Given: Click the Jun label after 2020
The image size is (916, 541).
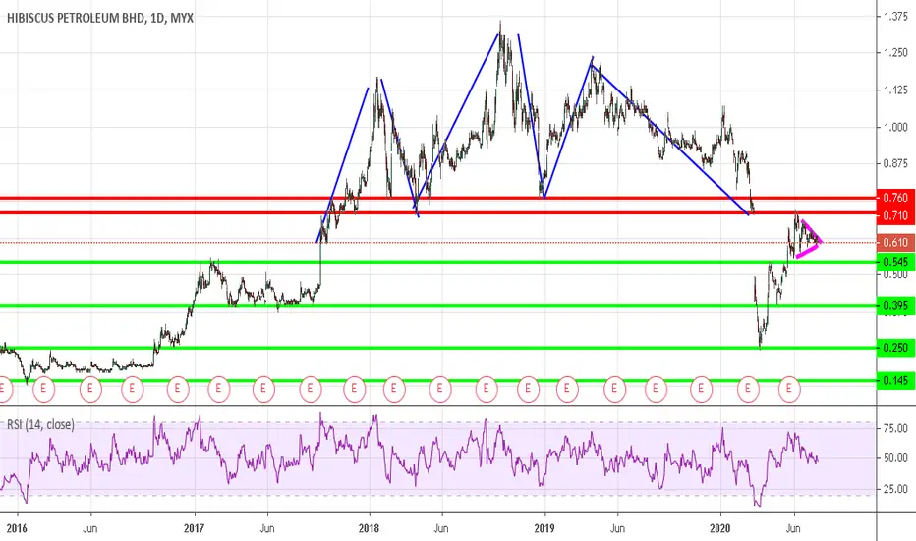Looking at the screenshot, I should tap(793, 529).
